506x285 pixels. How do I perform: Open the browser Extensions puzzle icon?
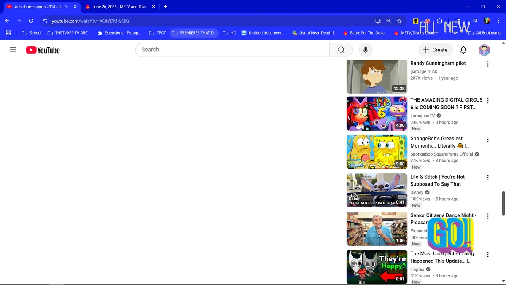(x=440, y=21)
